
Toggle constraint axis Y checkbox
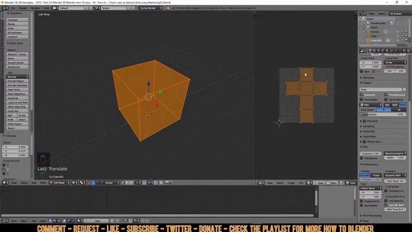(x=4, y=169)
